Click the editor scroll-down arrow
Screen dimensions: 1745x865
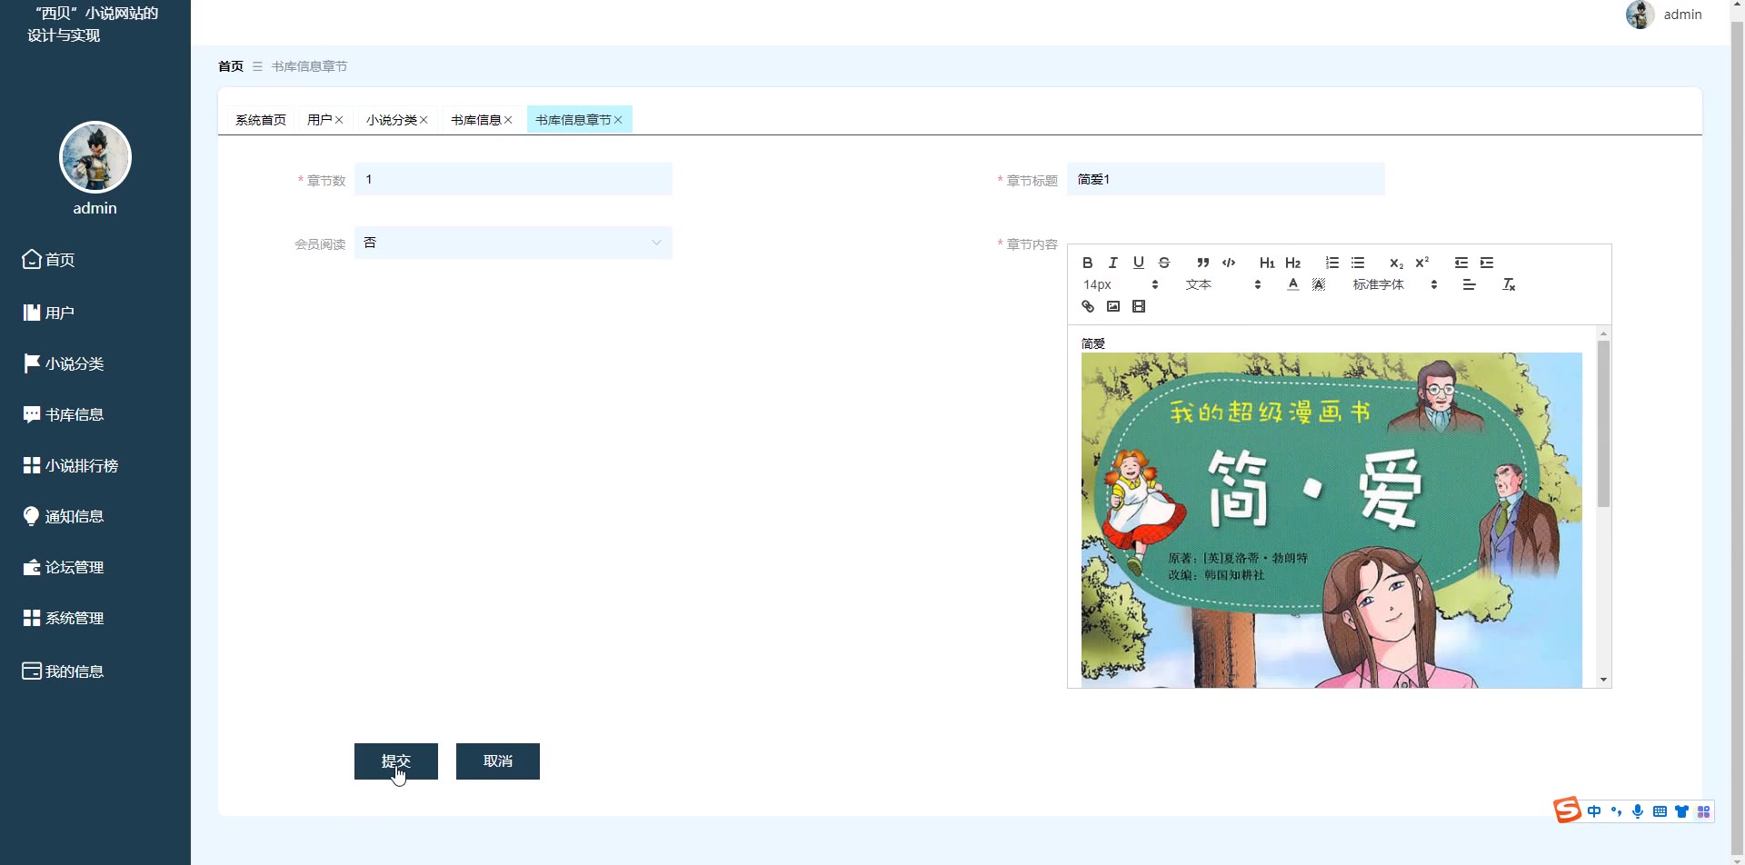coord(1603,680)
